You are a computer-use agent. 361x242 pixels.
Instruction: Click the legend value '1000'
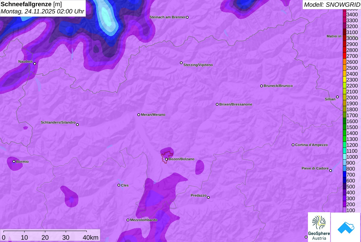(352, 157)
